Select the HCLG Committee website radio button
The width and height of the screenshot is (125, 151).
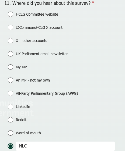tap(11, 14)
